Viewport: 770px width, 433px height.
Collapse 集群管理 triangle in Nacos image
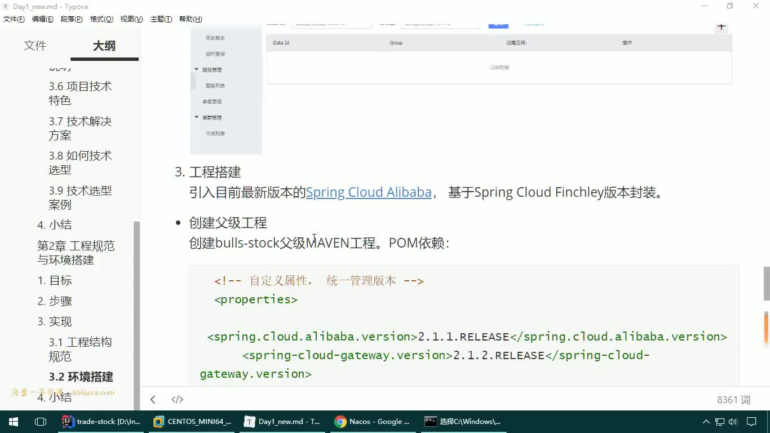(197, 117)
